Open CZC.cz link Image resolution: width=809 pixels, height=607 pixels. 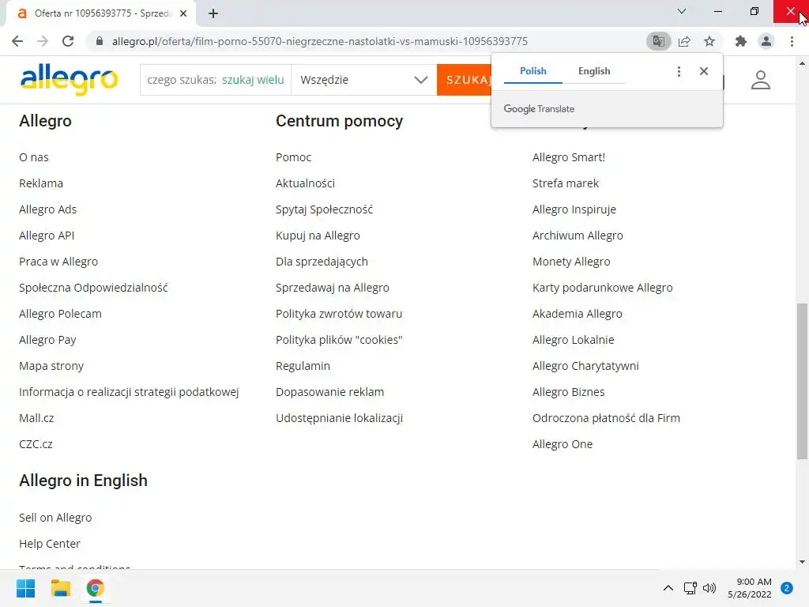click(36, 444)
